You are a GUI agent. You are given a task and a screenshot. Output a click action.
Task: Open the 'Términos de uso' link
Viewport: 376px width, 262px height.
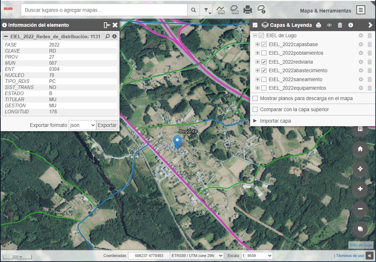tap(350, 256)
